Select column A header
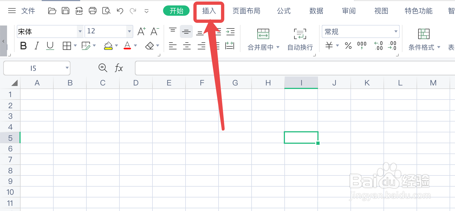This screenshot has height=211, width=455. (37, 83)
